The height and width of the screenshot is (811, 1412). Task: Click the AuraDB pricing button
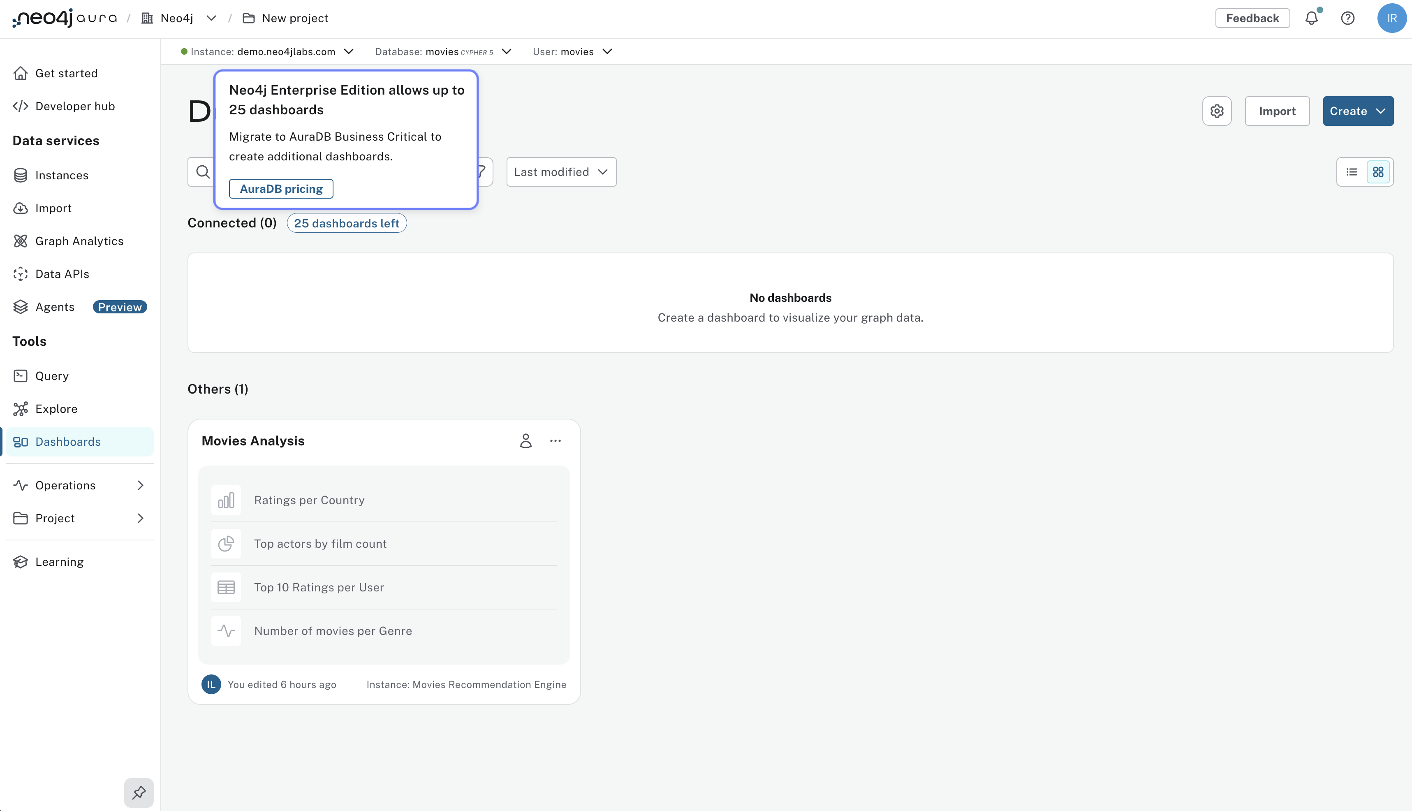[280, 188]
